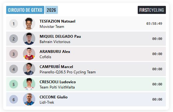This screenshot has width=173, height=112.
Task: Click the Team Polti VisitMalta name
Action: pyautogui.click(x=57, y=87)
